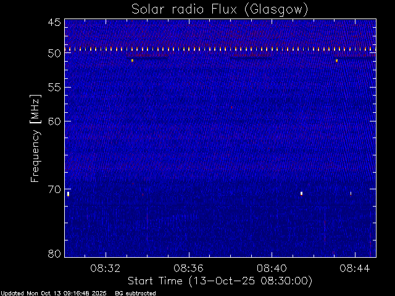
Task: Click the 08:36 time tick label
Action: point(188,268)
